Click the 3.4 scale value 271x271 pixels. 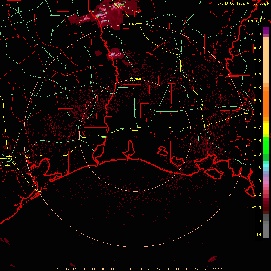click(x=257, y=141)
